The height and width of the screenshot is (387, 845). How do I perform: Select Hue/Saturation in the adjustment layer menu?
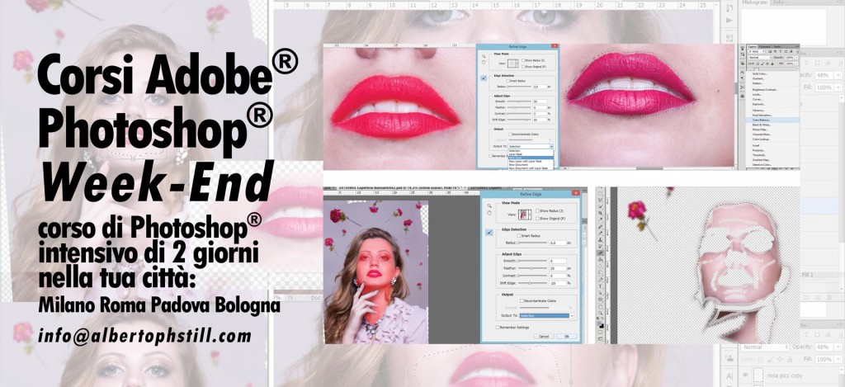[x=762, y=116]
